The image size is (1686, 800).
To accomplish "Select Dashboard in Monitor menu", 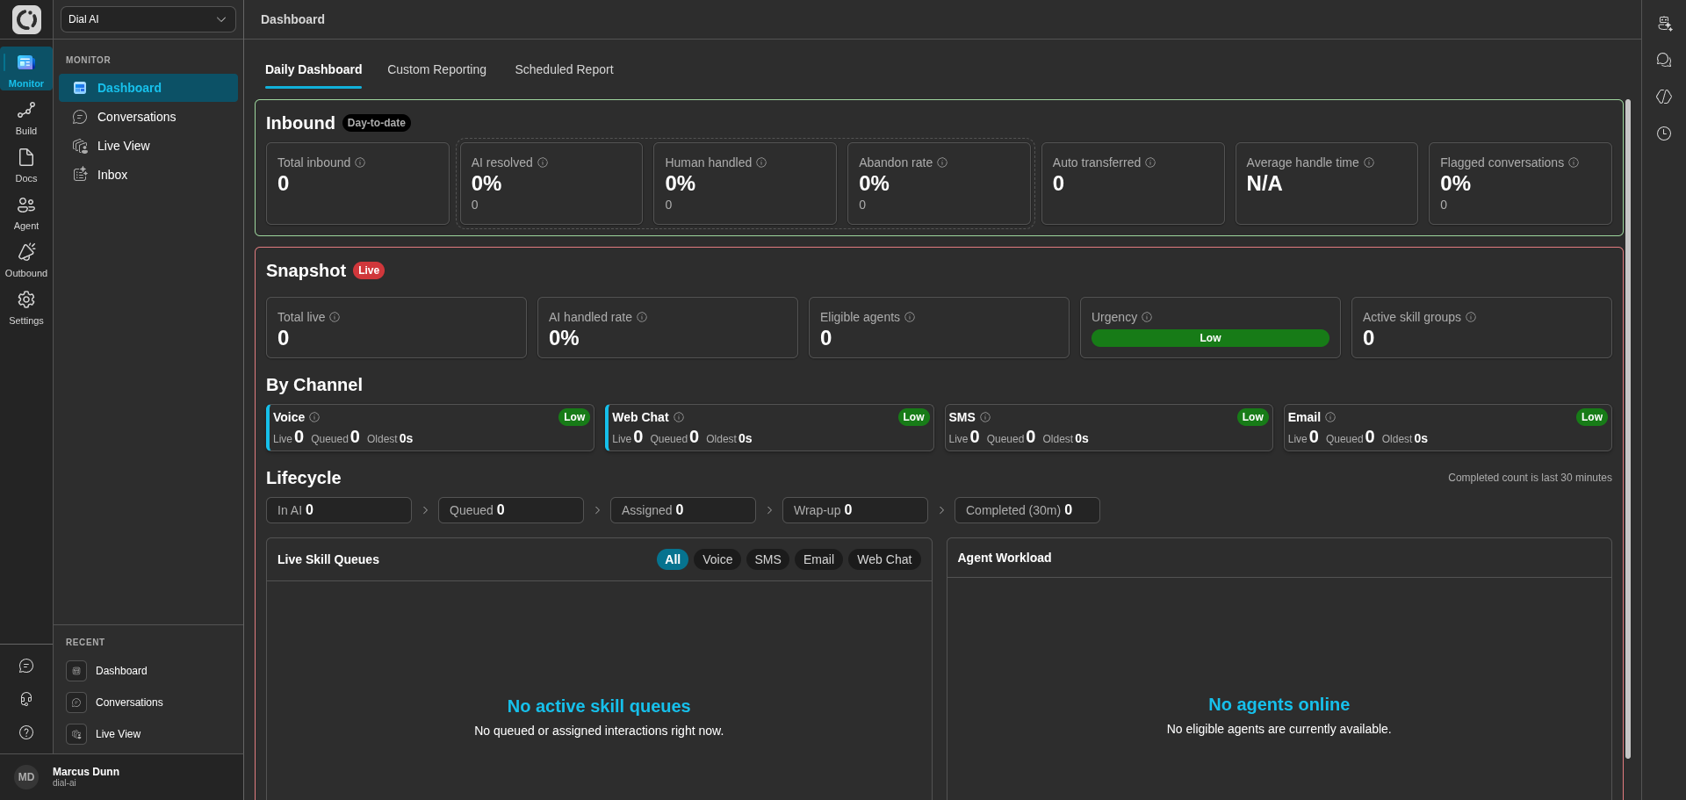I will coord(148,88).
